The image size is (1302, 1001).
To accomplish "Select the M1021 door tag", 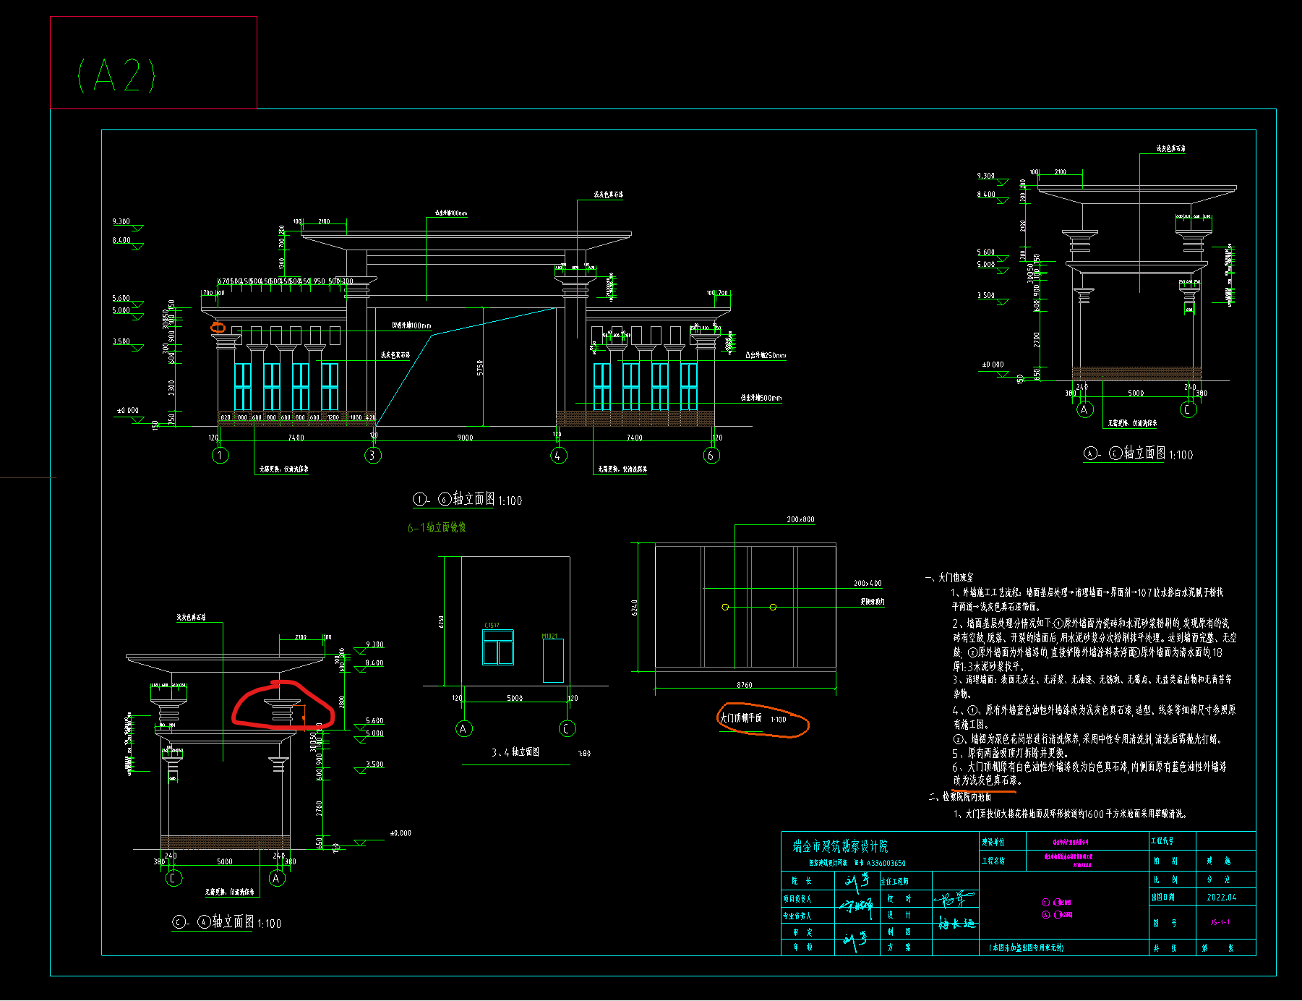I will click(549, 636).
